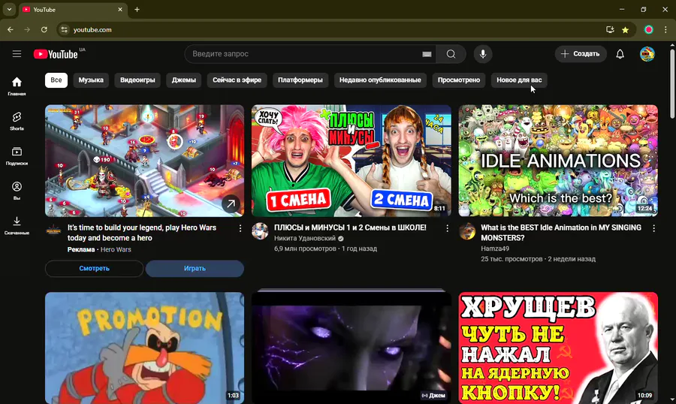Close the YouTube browser tab
676x404 pixels.
(x=120, y=9)
